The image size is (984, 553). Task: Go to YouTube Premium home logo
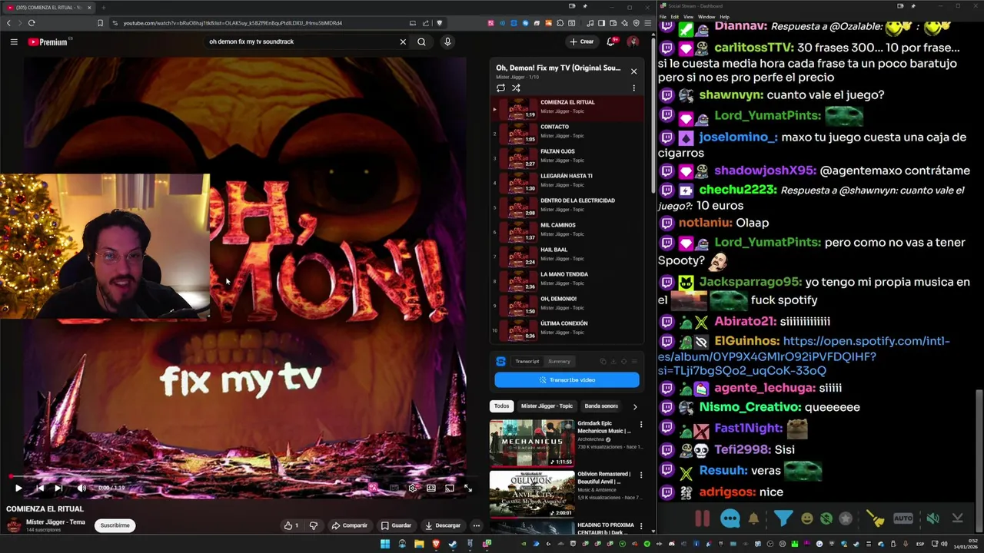click(48, 41)
